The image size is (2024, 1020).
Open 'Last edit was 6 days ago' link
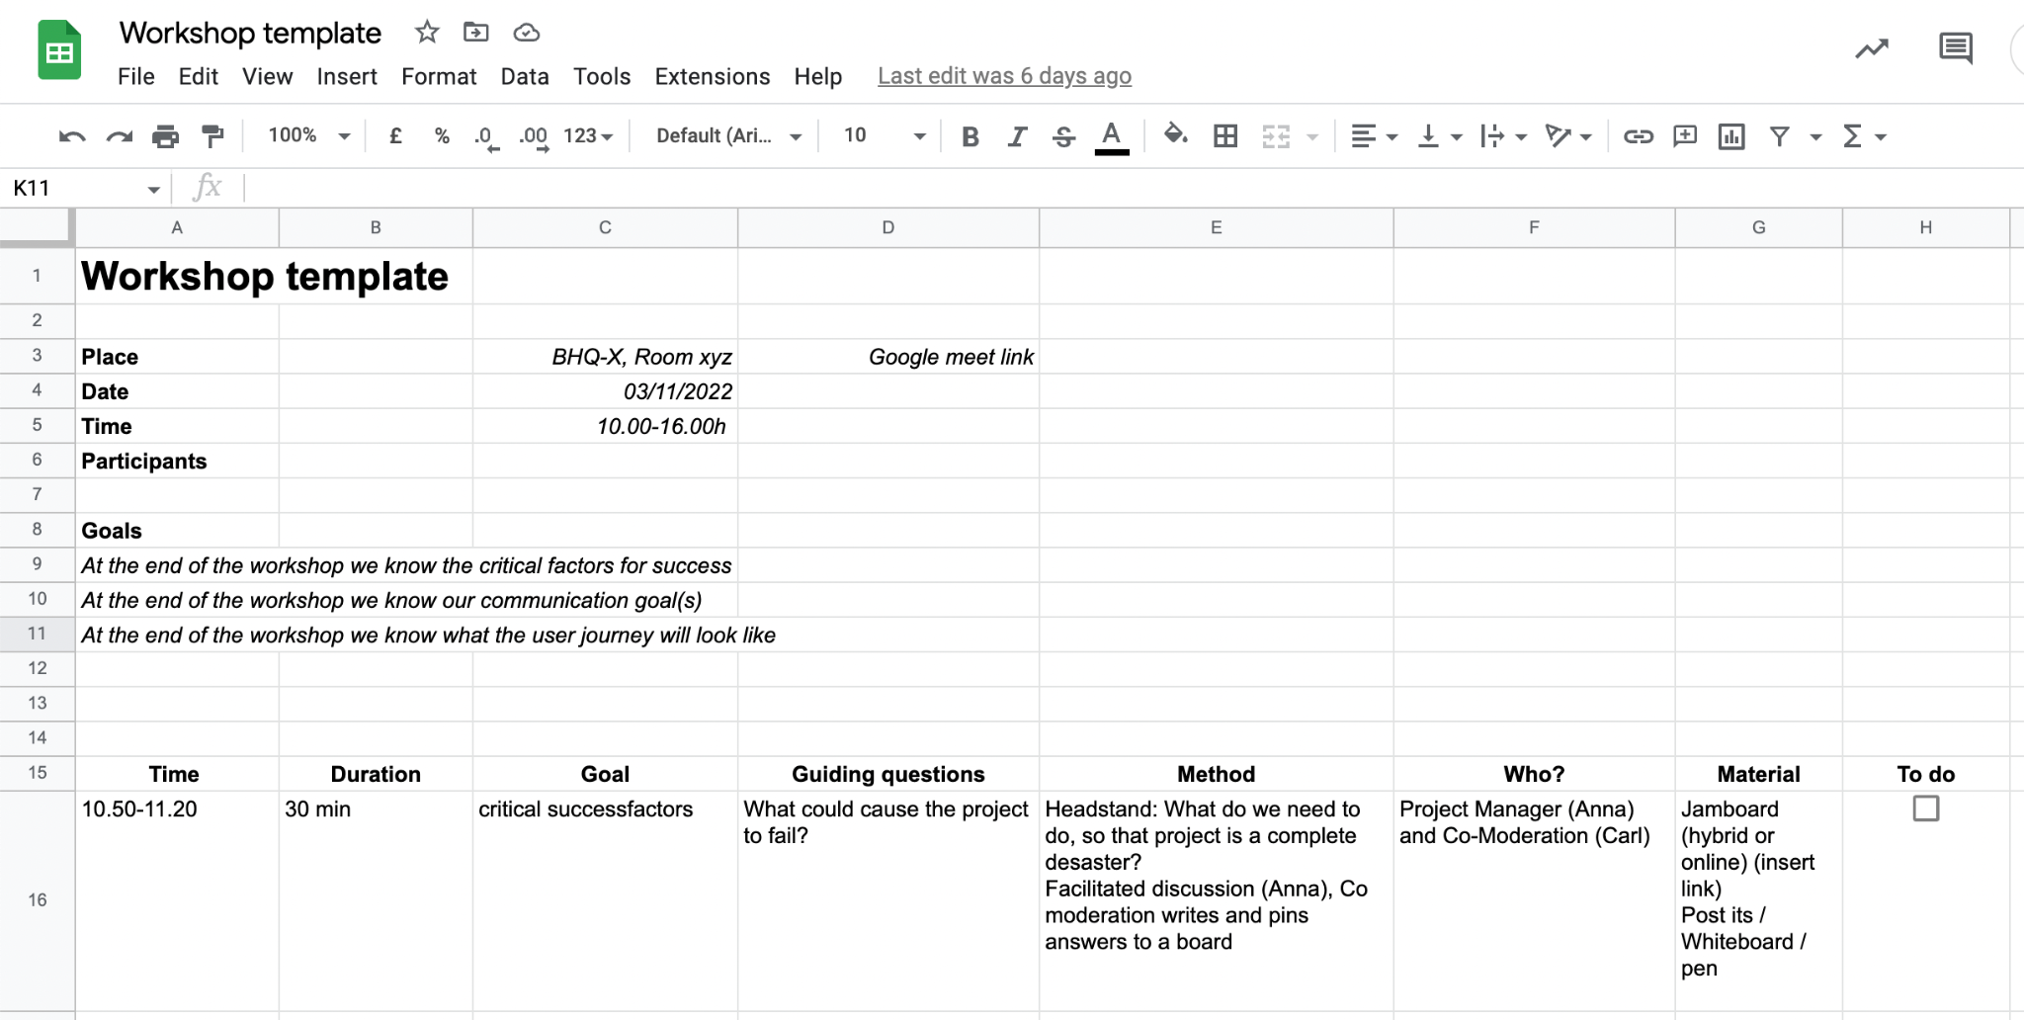coord(1004,76)
